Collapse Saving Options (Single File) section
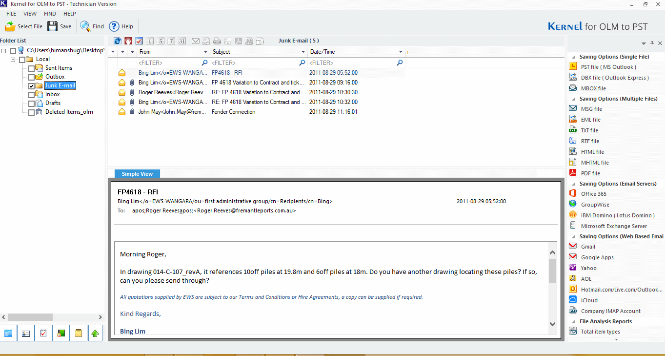This screenshot has height=356, width=665. (x=573, y=57)
